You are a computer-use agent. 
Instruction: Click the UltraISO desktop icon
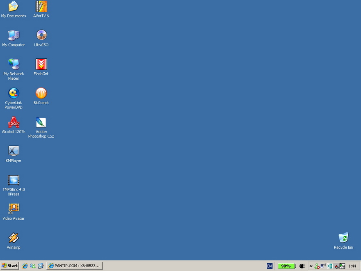41,38
